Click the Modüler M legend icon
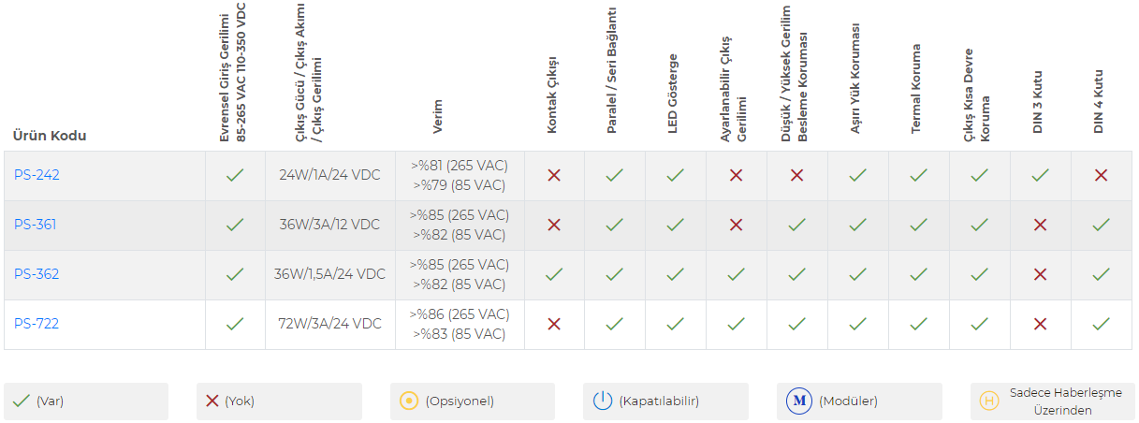1139x423 pixels. tap(799, 401)
